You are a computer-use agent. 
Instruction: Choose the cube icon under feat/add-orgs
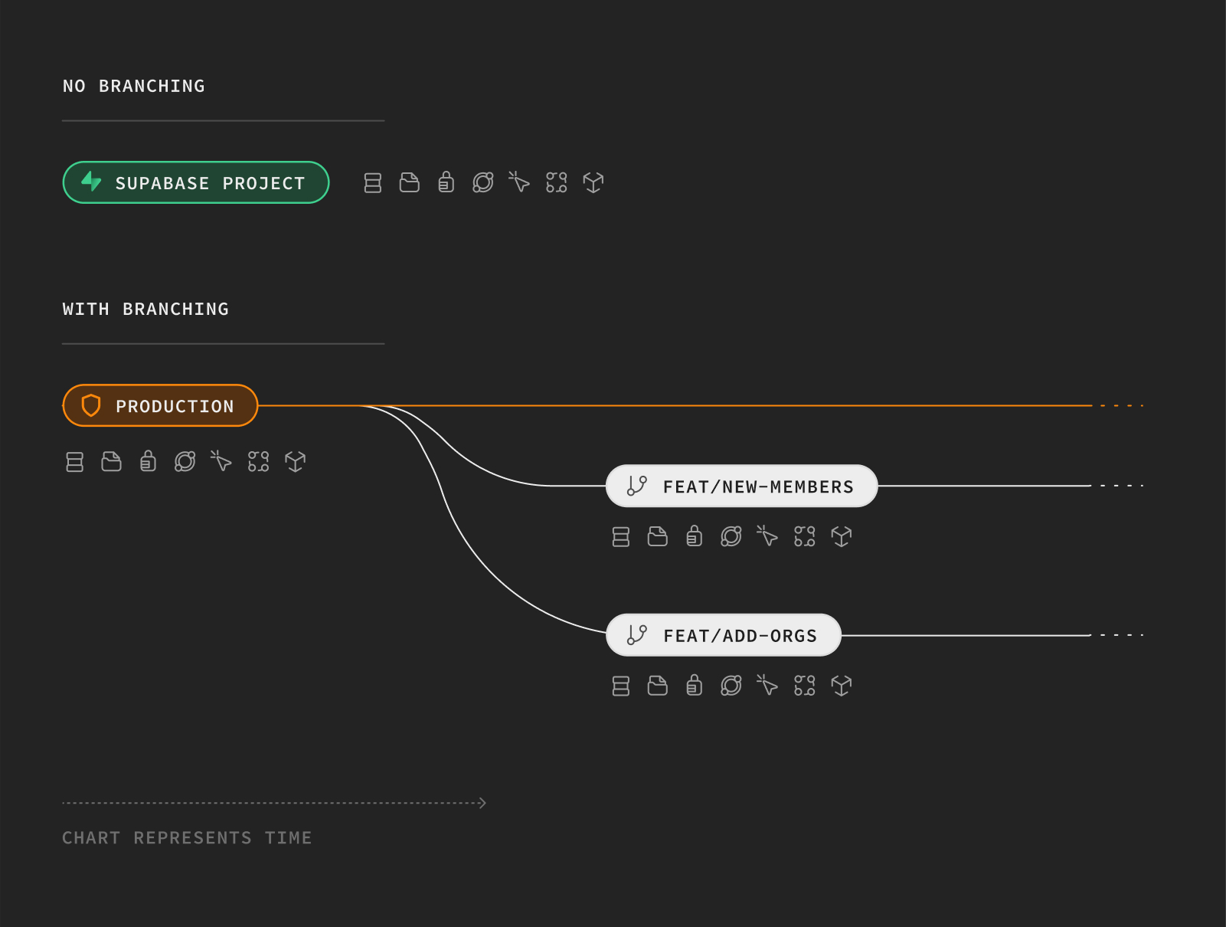[x=842, y=685]
